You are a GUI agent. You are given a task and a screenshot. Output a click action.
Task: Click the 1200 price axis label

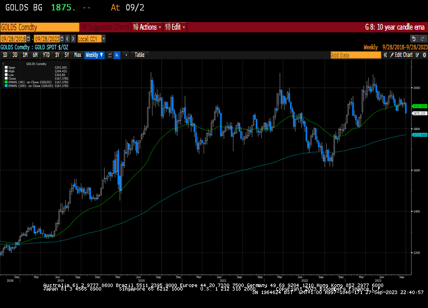[x=416, y=253]
